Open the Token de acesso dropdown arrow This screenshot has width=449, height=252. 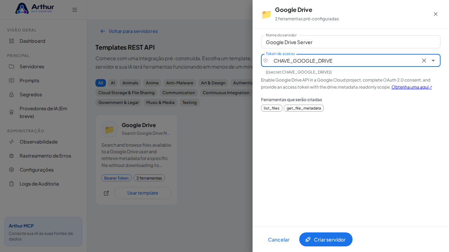[433, 61]
